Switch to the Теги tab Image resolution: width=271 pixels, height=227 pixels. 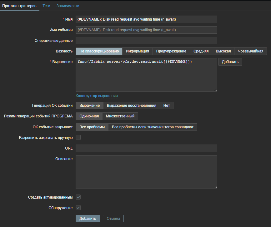(x=46, y=6)
